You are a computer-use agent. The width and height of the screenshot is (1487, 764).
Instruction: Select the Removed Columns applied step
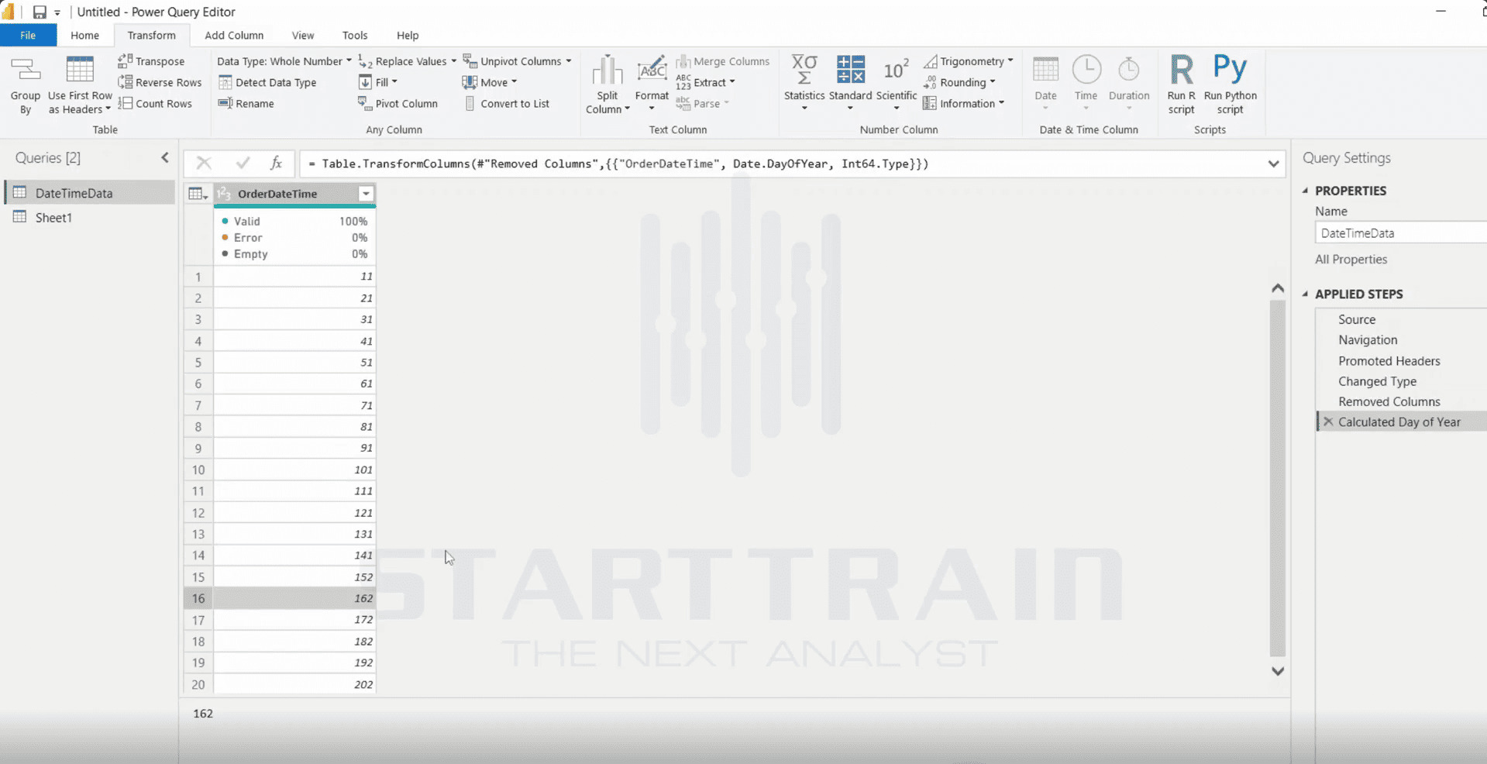pyautogui.click(x=1389, y=401)
